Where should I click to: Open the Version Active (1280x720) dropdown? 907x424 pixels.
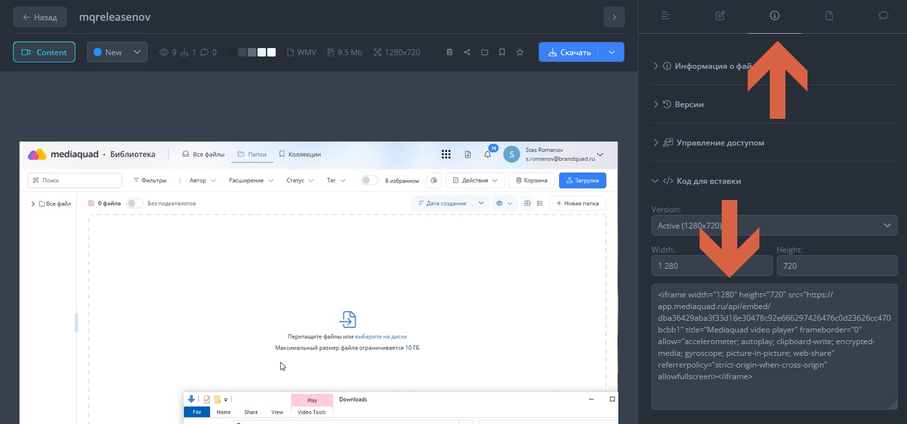[774, 225]
